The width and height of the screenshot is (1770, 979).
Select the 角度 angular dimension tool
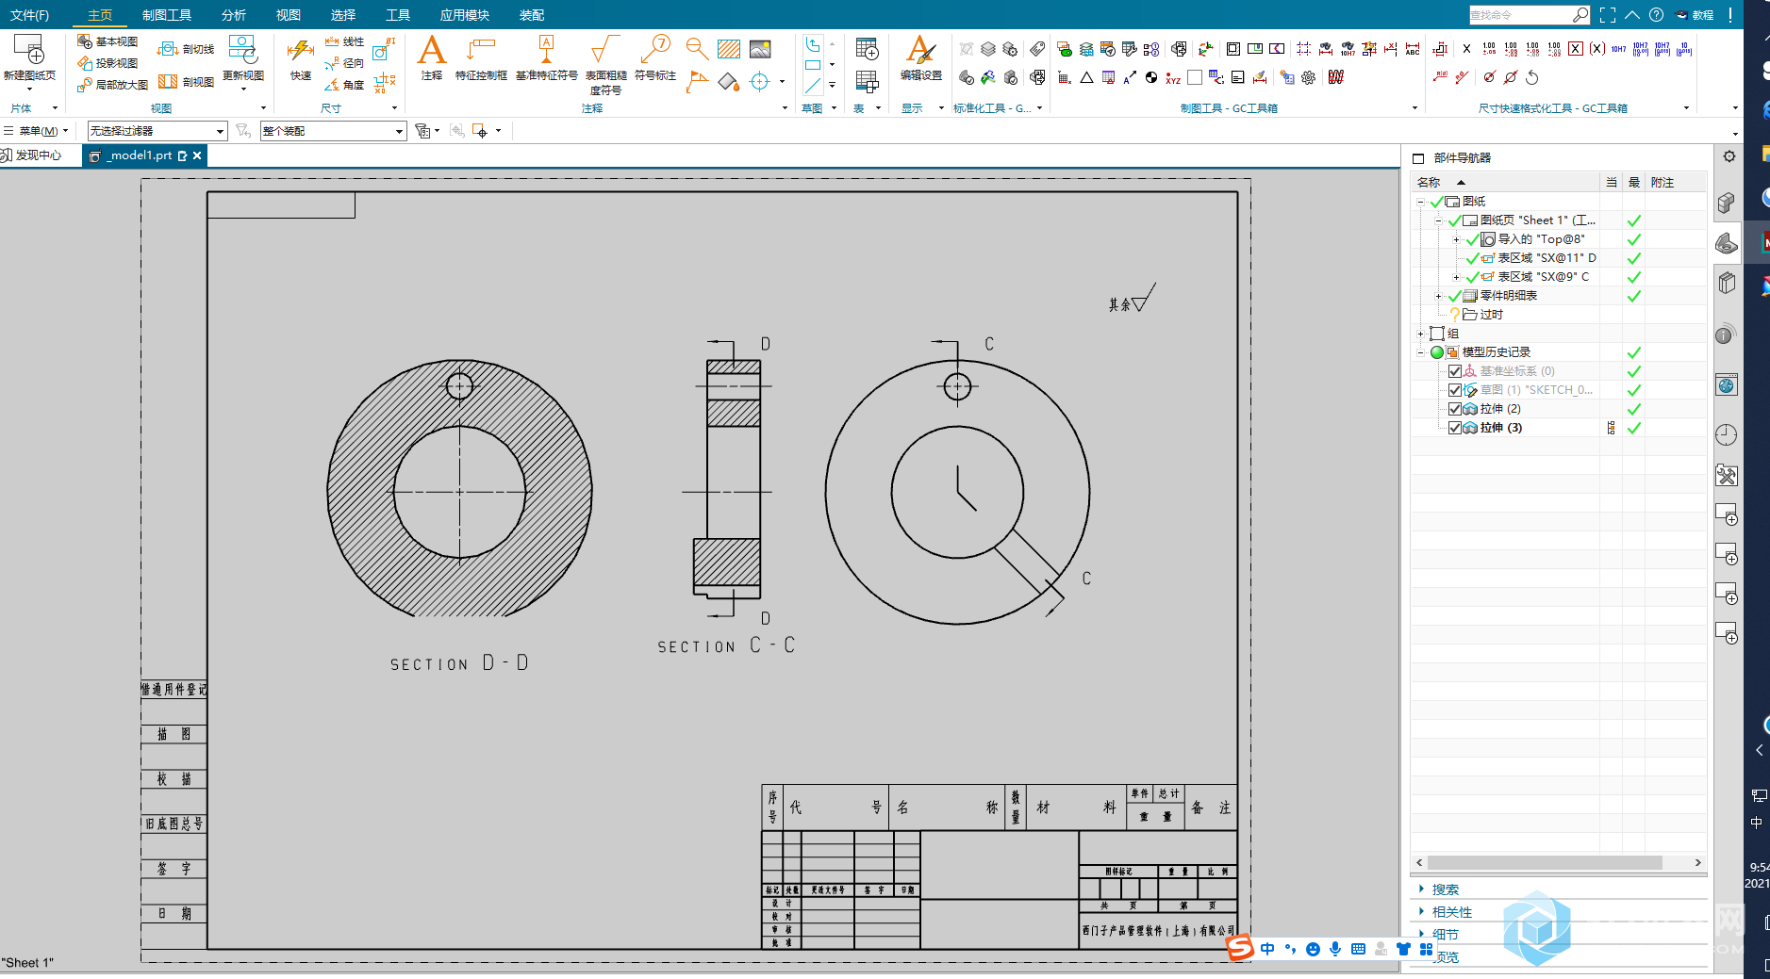tap(344, 85)
